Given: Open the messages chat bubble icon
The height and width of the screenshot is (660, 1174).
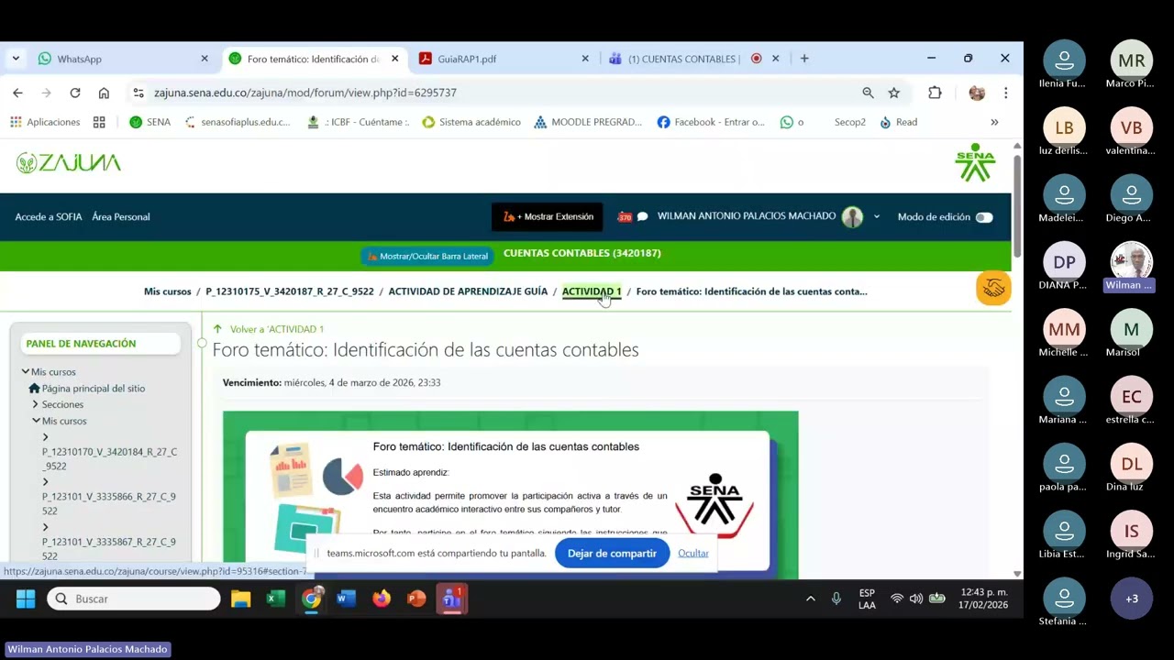Looking at the screenshot, I should click(642, 217).
